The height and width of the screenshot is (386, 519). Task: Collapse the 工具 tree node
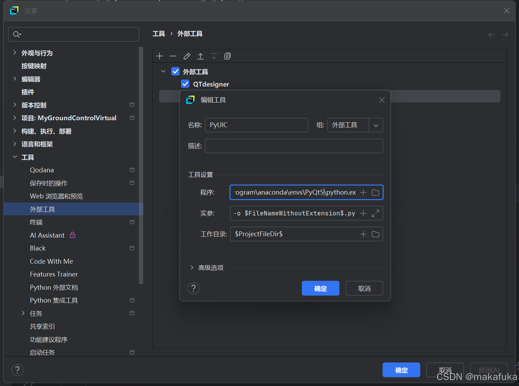(x=15, y=157)
